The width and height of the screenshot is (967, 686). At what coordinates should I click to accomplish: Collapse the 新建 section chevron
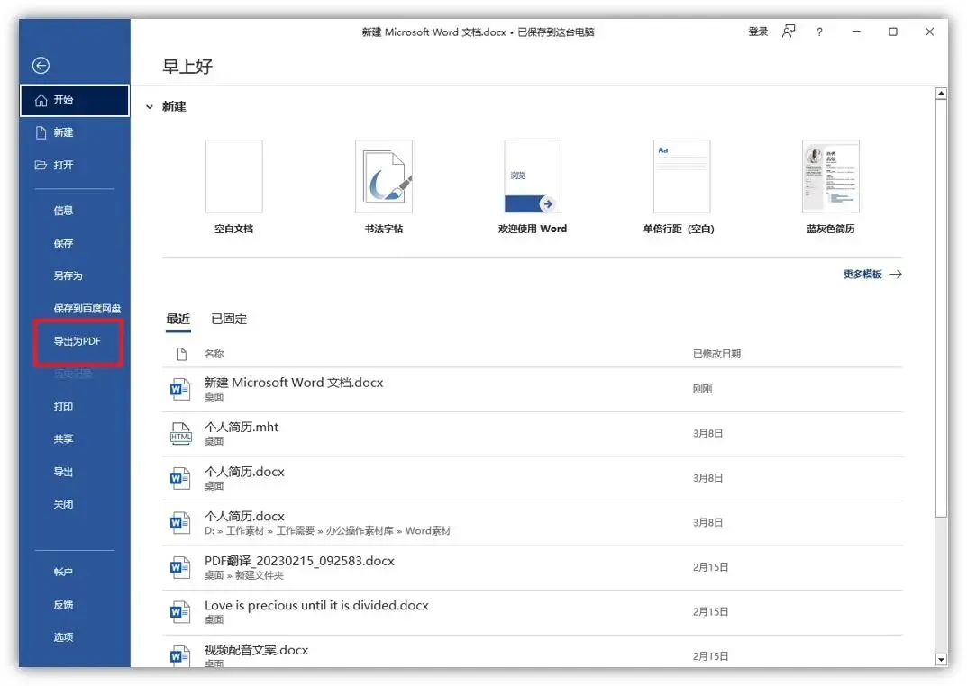[150, 106]
